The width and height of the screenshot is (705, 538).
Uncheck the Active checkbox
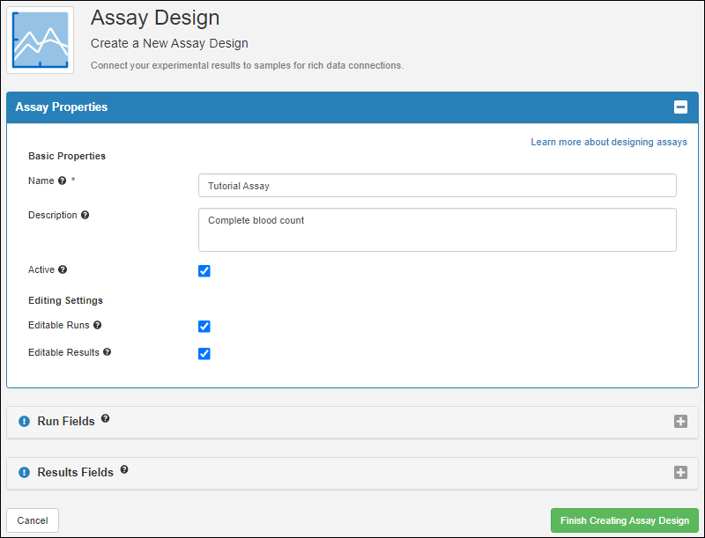[204, 271]
